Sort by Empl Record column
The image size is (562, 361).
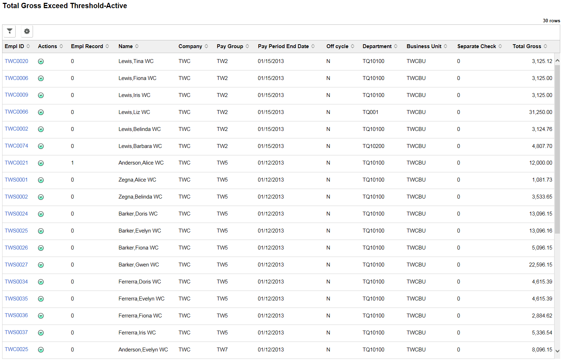[90, 46]
